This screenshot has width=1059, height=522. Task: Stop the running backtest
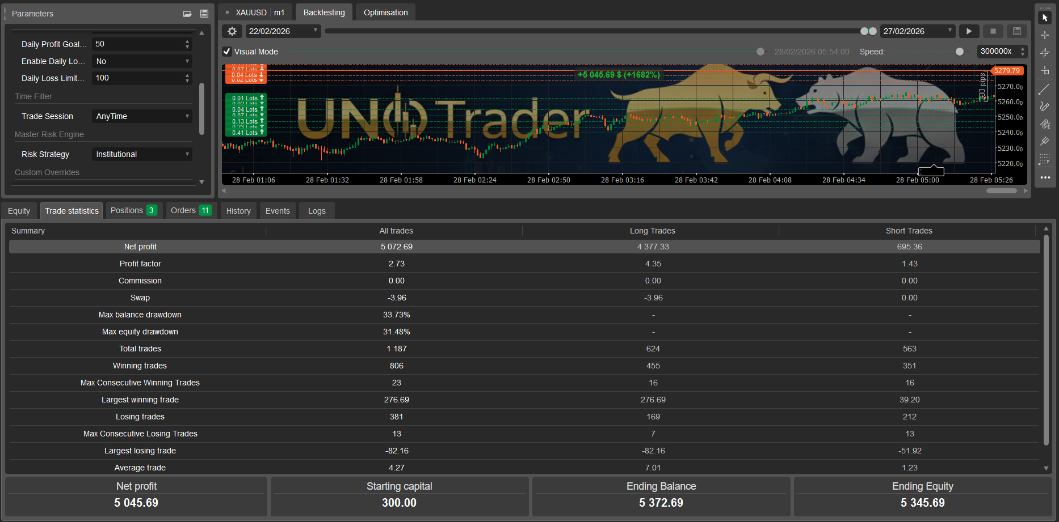tap(993, 31)
